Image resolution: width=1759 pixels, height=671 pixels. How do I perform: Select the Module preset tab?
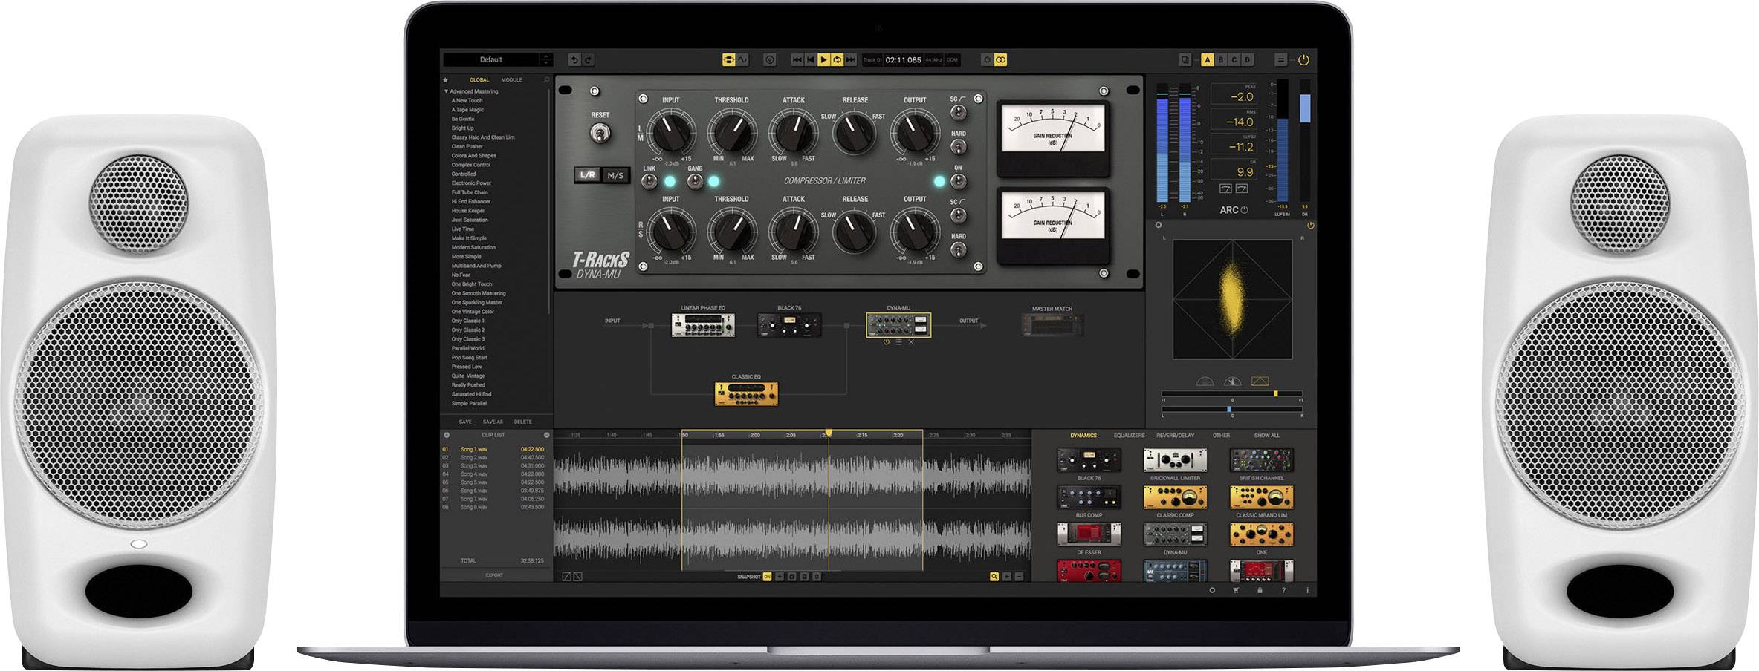(511, 80)
